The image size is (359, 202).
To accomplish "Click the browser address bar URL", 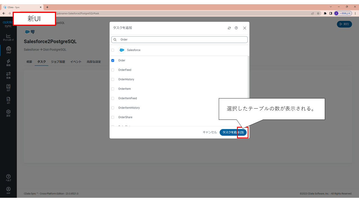I will pos(78,13).
